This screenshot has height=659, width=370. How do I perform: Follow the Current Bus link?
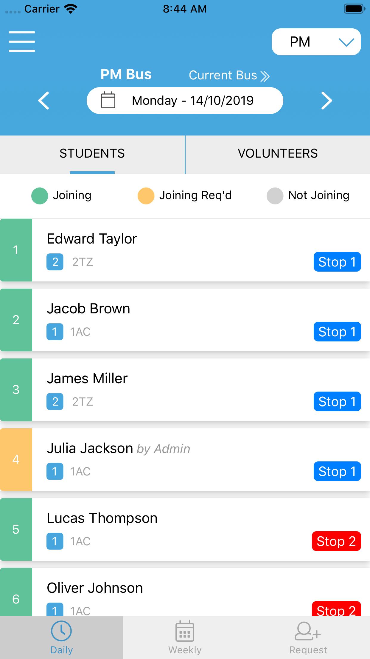click(223, 76)
